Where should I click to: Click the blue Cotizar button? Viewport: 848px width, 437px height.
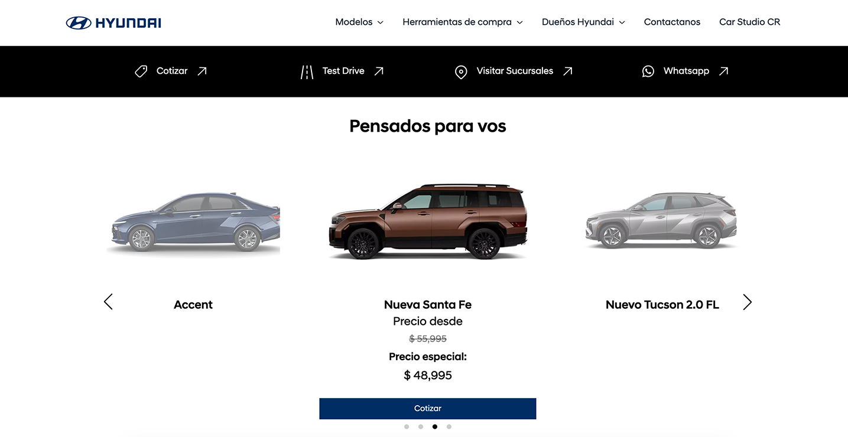[x=428, y=409]
